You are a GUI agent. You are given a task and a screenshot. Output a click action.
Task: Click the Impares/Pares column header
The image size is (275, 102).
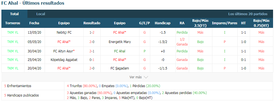(225, 23)
